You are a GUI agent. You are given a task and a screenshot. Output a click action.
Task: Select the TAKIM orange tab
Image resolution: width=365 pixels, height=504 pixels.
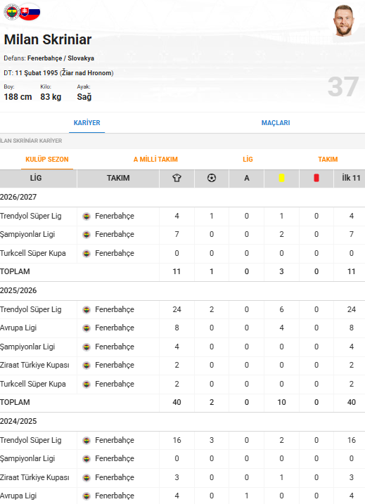[x=328, y=159]
